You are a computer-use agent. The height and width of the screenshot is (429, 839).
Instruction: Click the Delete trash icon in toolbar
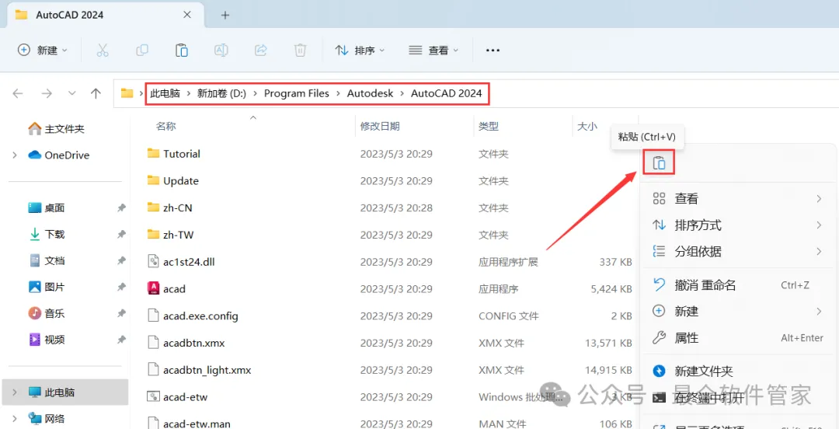(300, 51)
